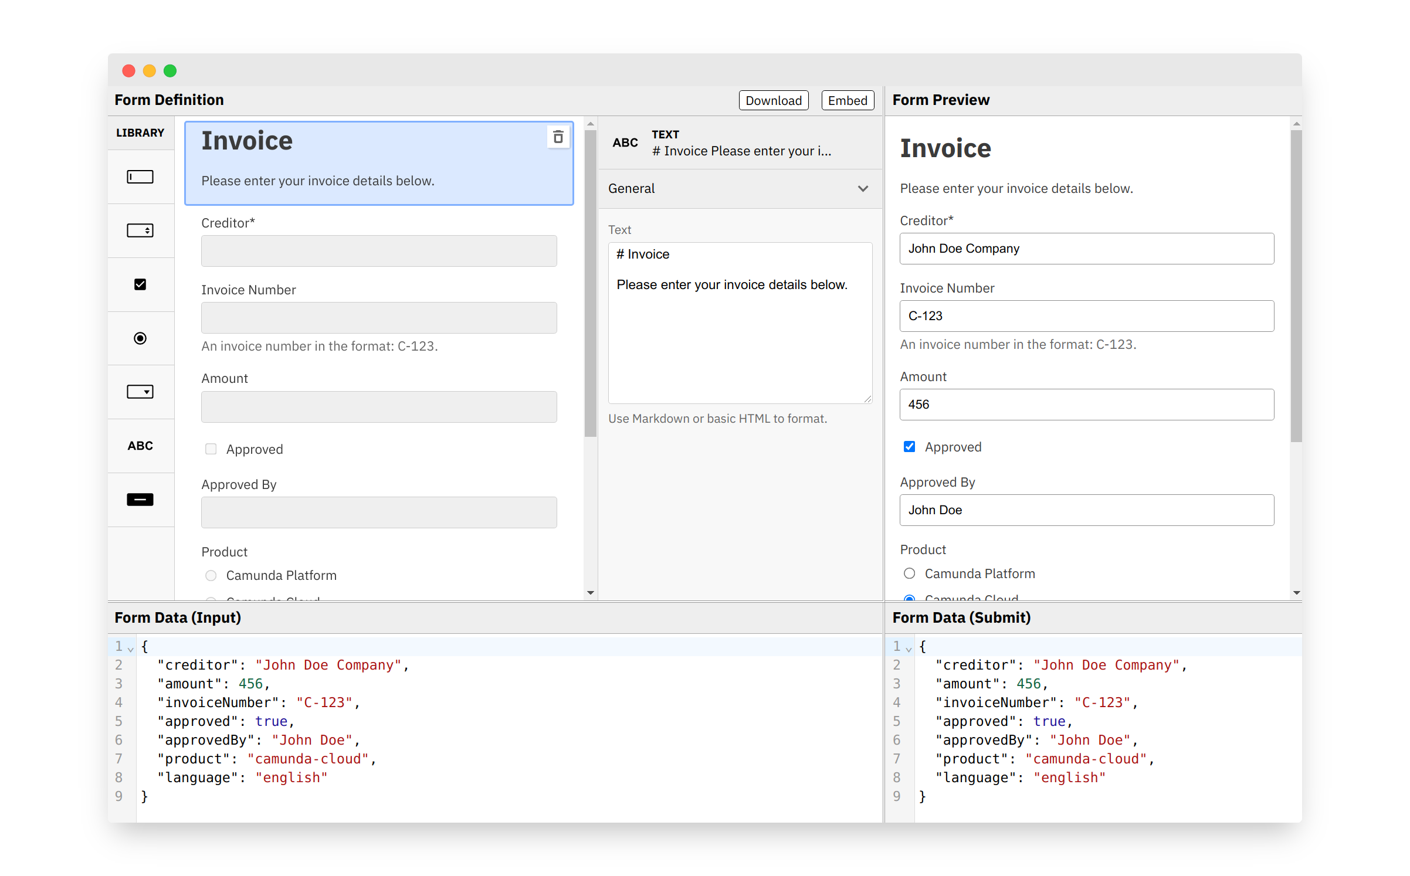Viewport: 1410px width, 876px height.
Task: Select the radio button component icon in library
Action: point(140,338)
